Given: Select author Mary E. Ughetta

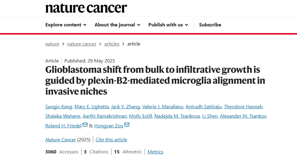Looking at the screenshot, I should (91, 107).
